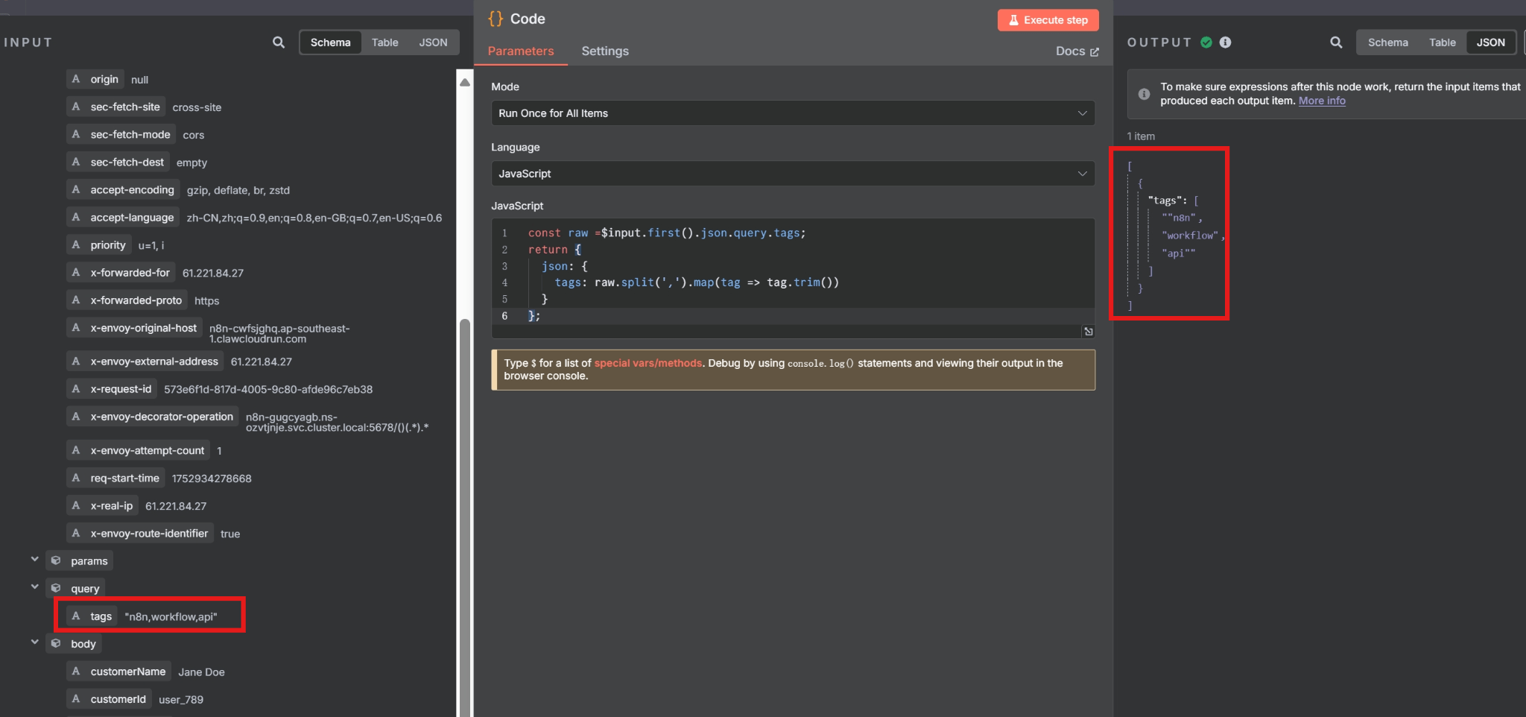Screen dimensions: 1526x717
Task: Open the Language dropdown
Action: [793, 174]
